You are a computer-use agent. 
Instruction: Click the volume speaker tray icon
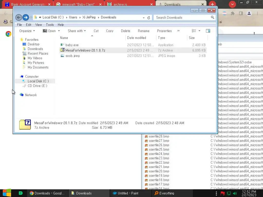[x=235, y=194]
